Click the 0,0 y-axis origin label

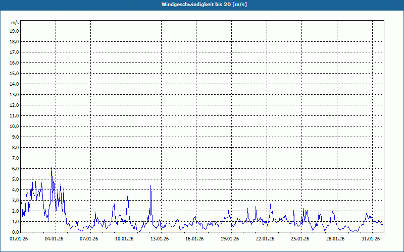point(15,232)
